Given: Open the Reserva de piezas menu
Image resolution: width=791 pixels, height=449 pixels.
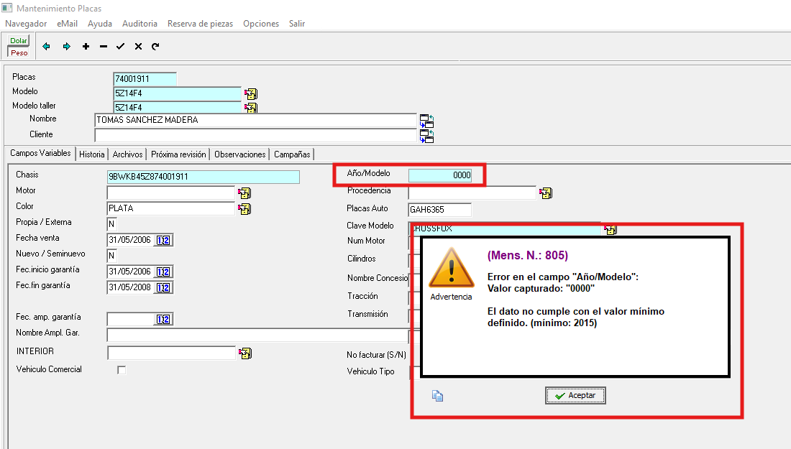Looking at the screenshot, I should coord(200,24).
